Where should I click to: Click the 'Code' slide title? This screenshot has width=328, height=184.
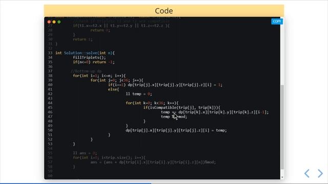coord(164,11)
